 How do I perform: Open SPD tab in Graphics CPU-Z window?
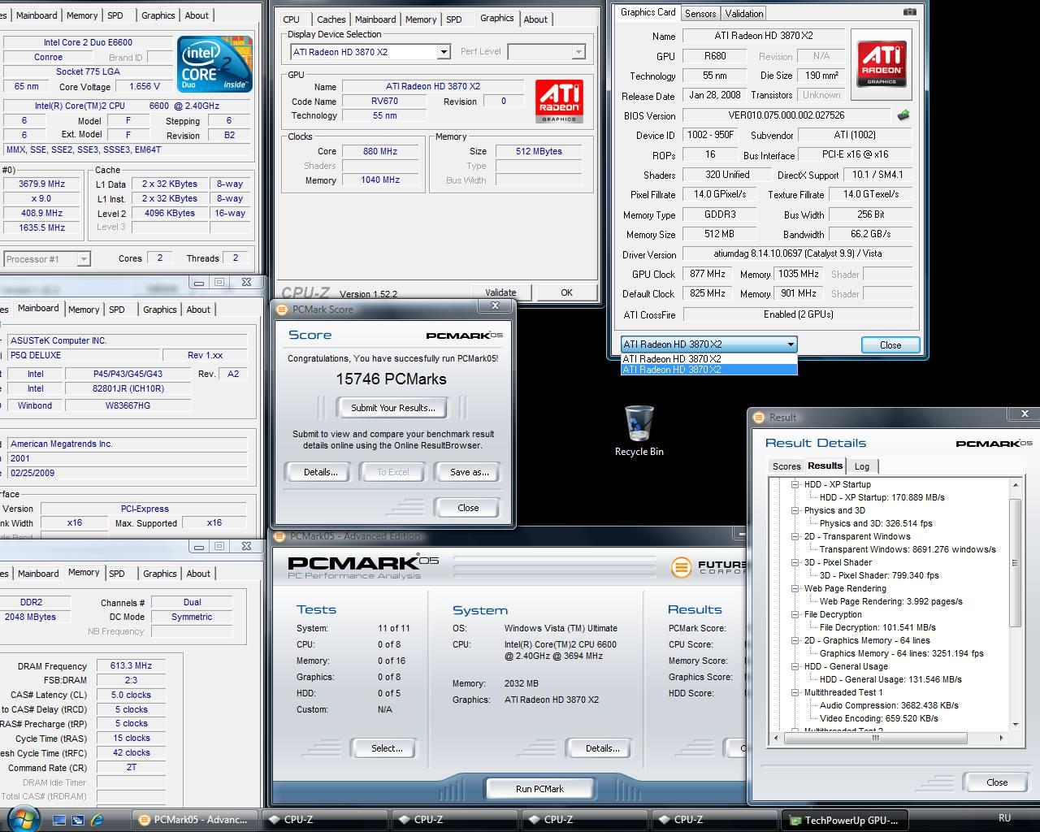click(x=454, y=19)
